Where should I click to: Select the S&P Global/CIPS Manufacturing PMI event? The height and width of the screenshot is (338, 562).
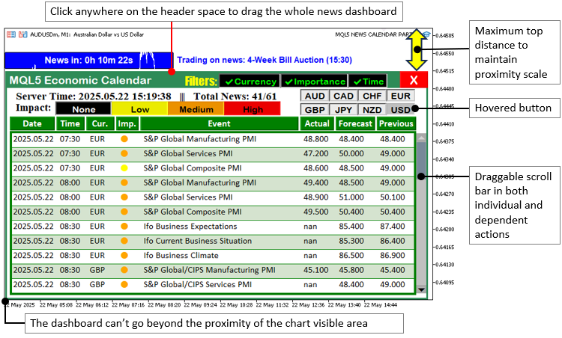(x=213, y=270)
